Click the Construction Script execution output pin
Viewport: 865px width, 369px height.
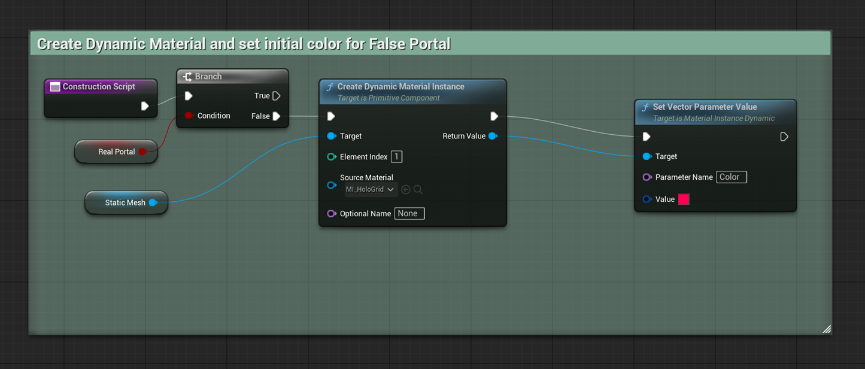pos(144,106)
